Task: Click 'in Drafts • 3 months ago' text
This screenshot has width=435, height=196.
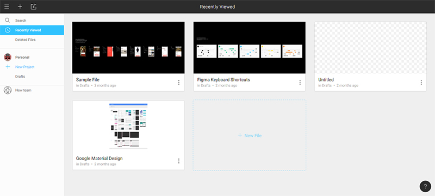Action: 96,86
